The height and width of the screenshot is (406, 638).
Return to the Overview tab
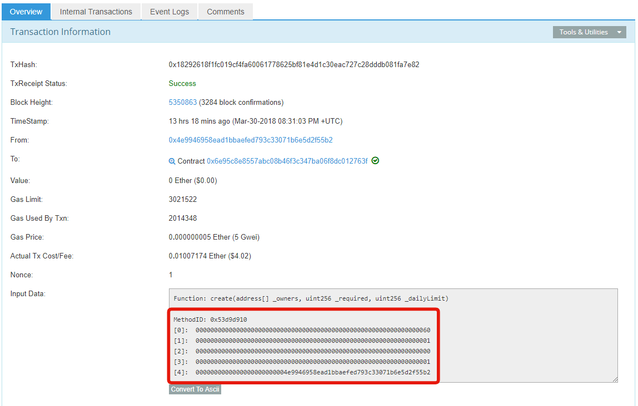pos(26,11)
